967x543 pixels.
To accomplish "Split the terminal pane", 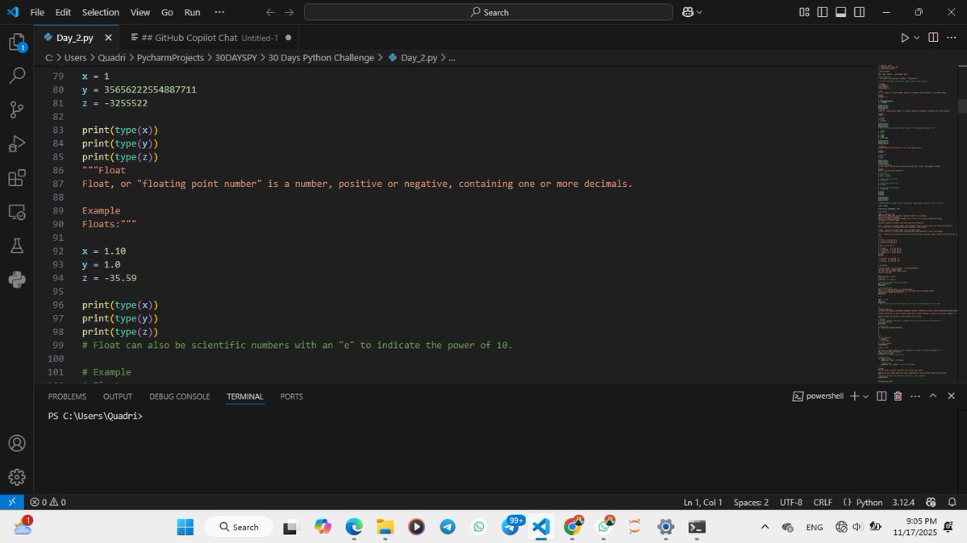I will click(x=881, y=396).
